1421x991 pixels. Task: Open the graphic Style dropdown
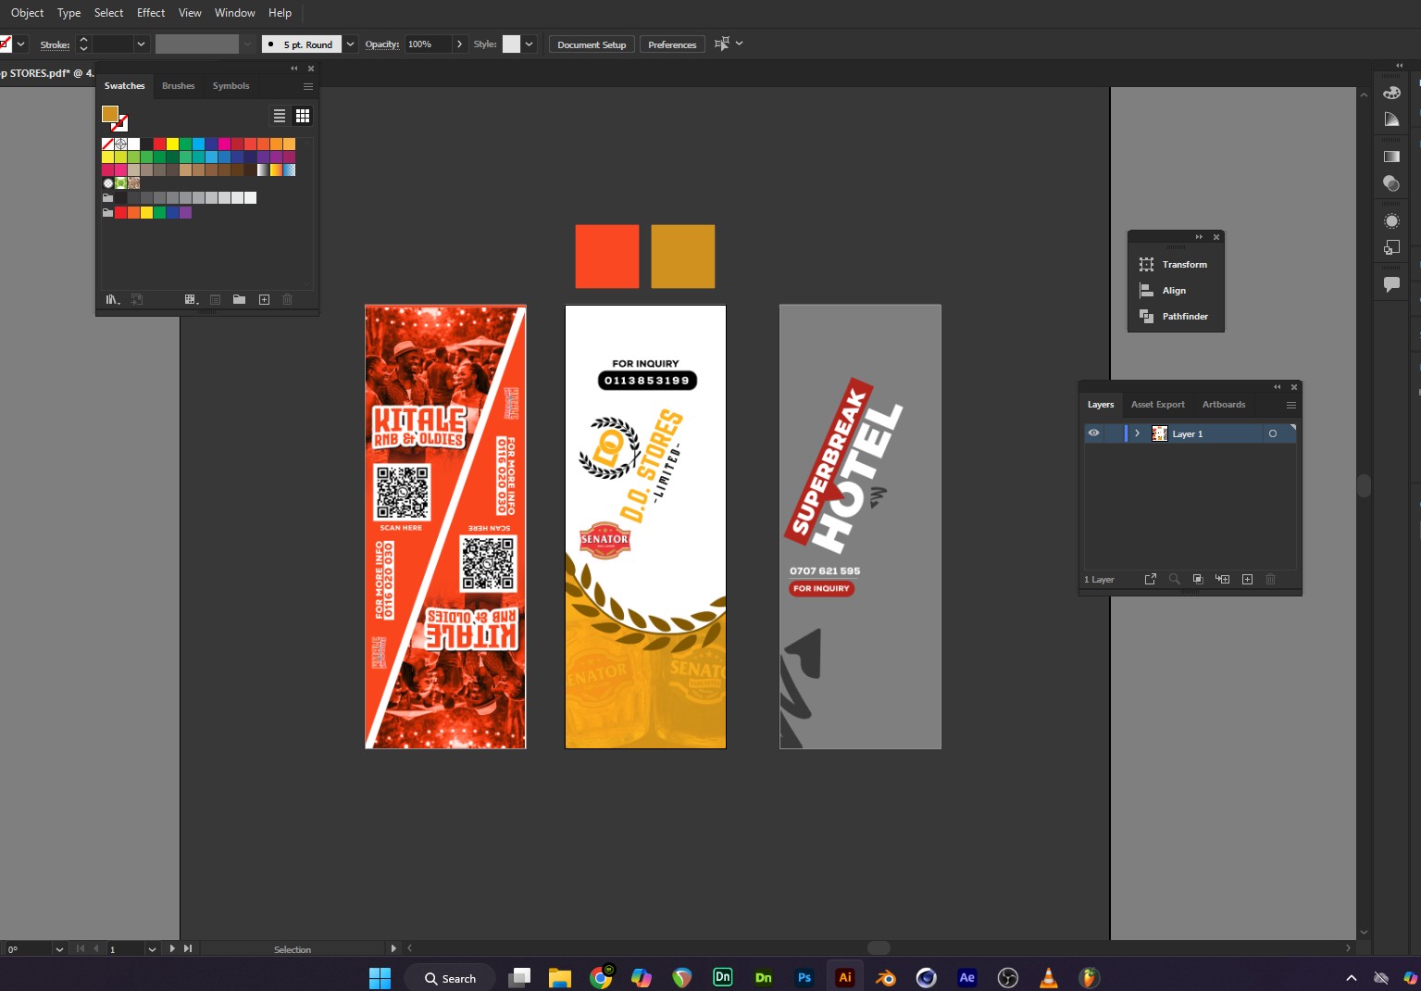pos(530,44)
